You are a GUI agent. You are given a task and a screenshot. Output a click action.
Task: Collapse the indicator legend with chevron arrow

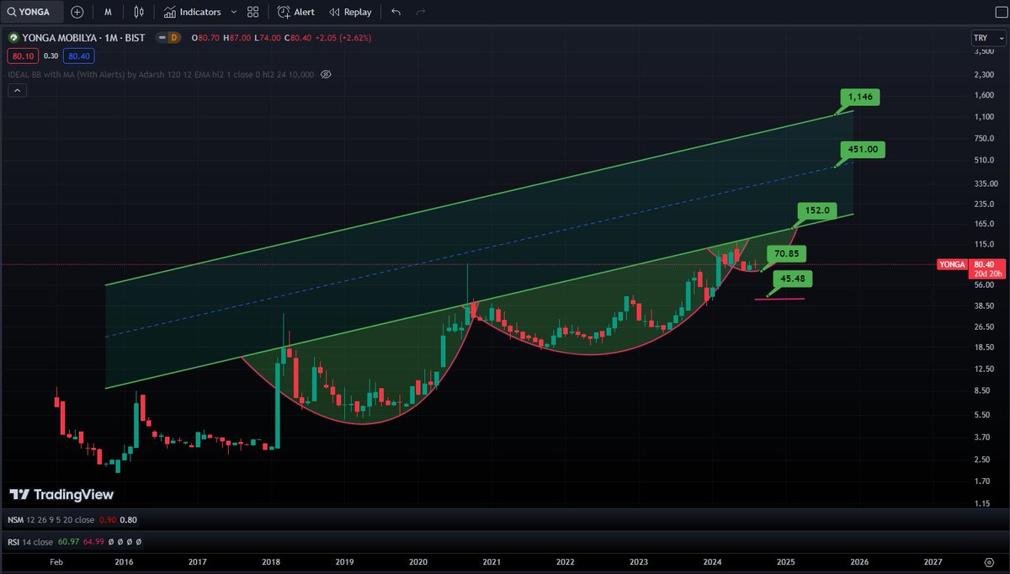click(x=16, y=91)
